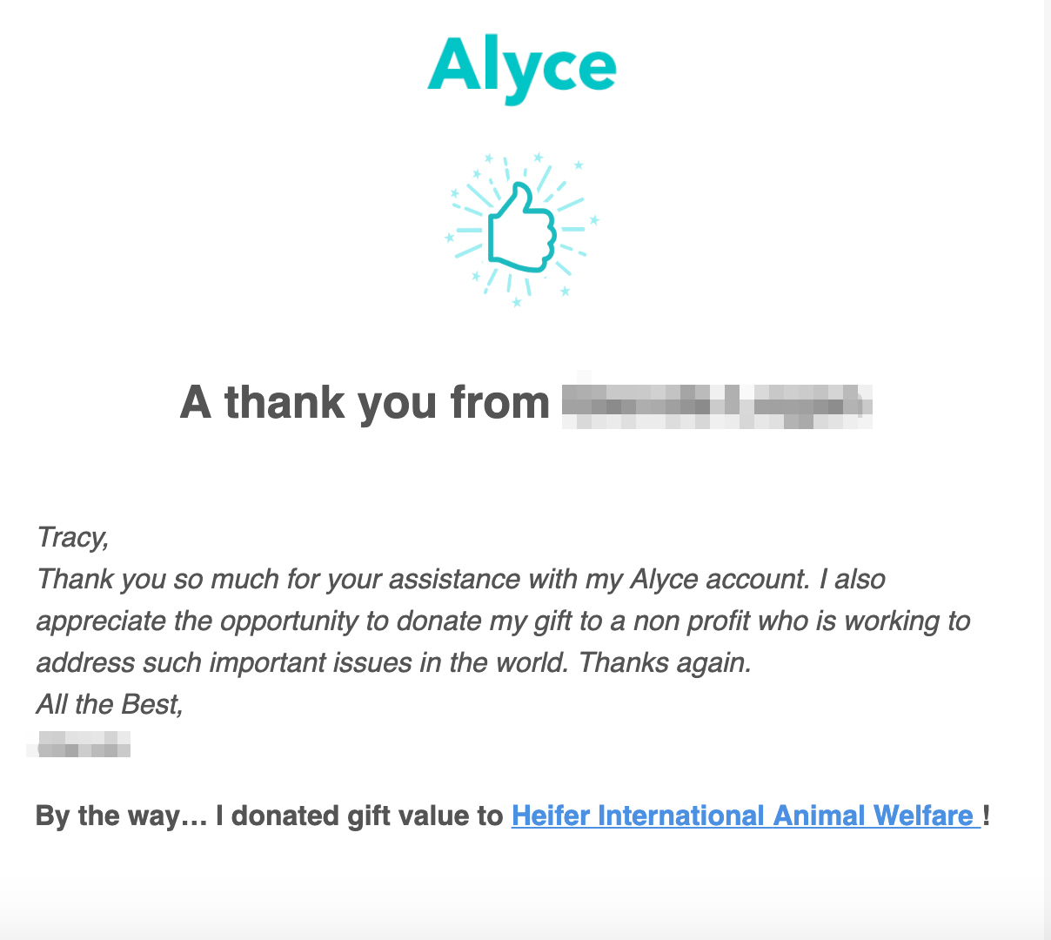Click the Alyce logo at the top
The height and width of the screenshot is (940, 1051).
pyautogui.click(x=522, y=70)
